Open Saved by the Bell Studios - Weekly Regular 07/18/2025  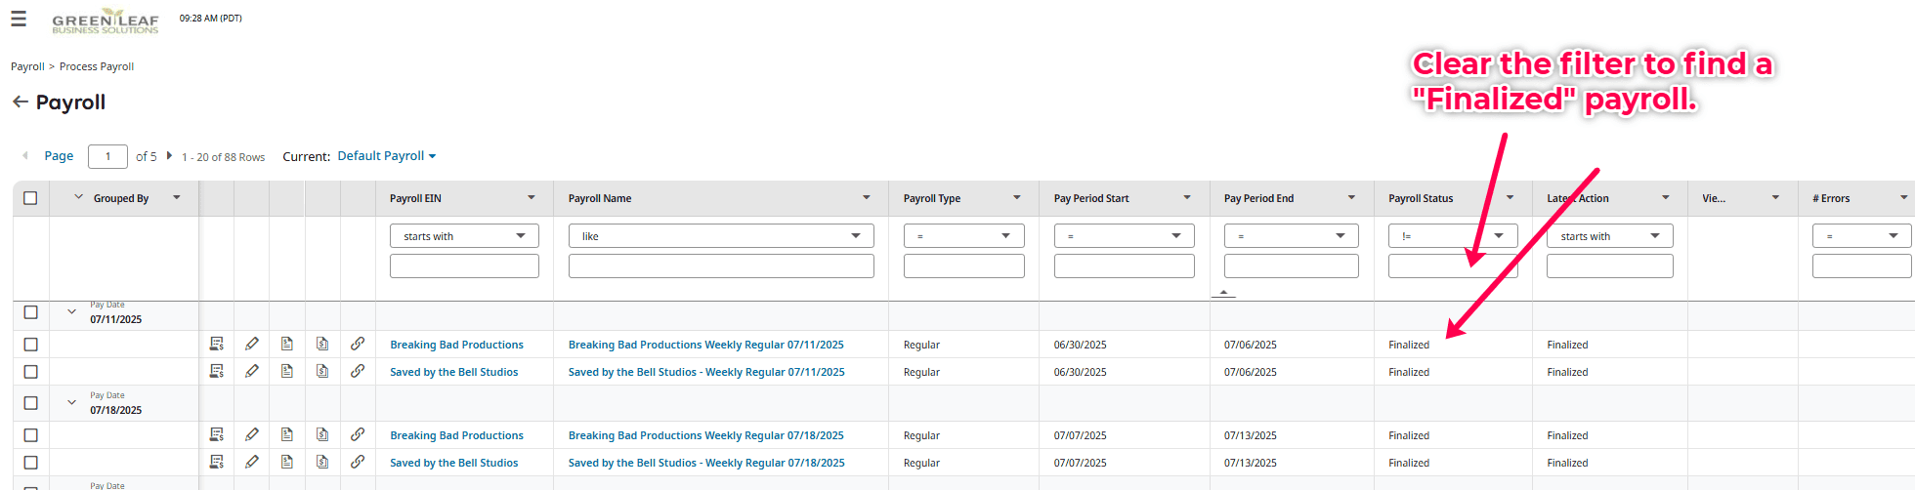point(706,463)
